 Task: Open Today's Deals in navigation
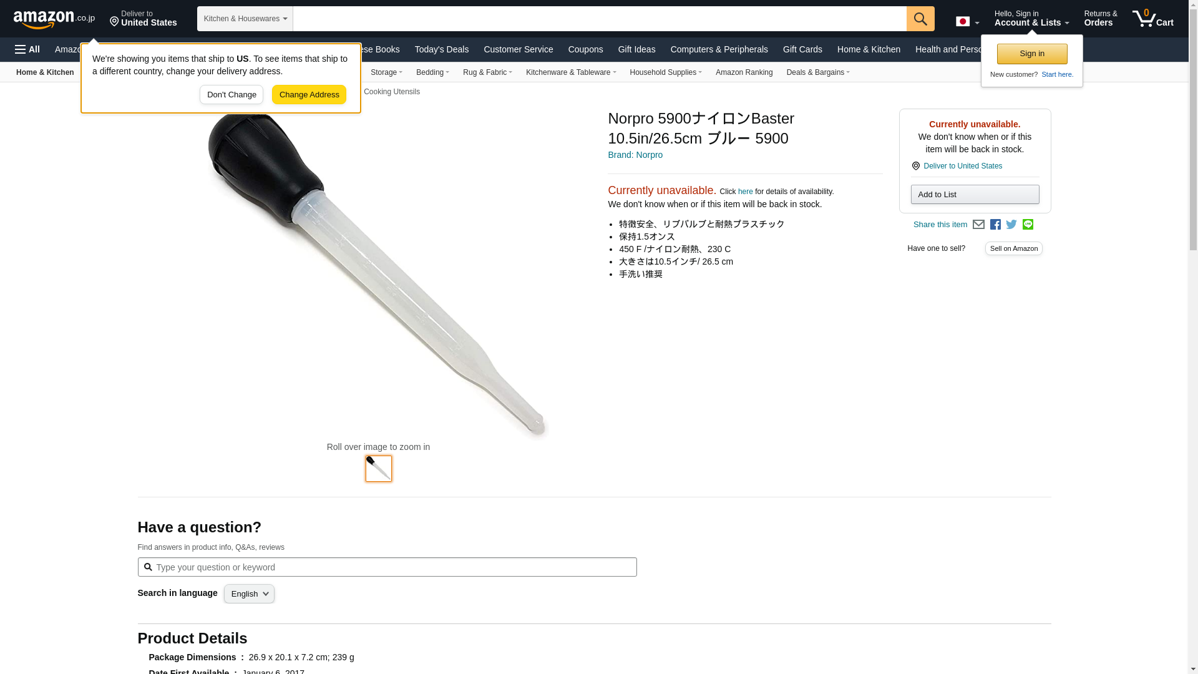pos(442,49)
